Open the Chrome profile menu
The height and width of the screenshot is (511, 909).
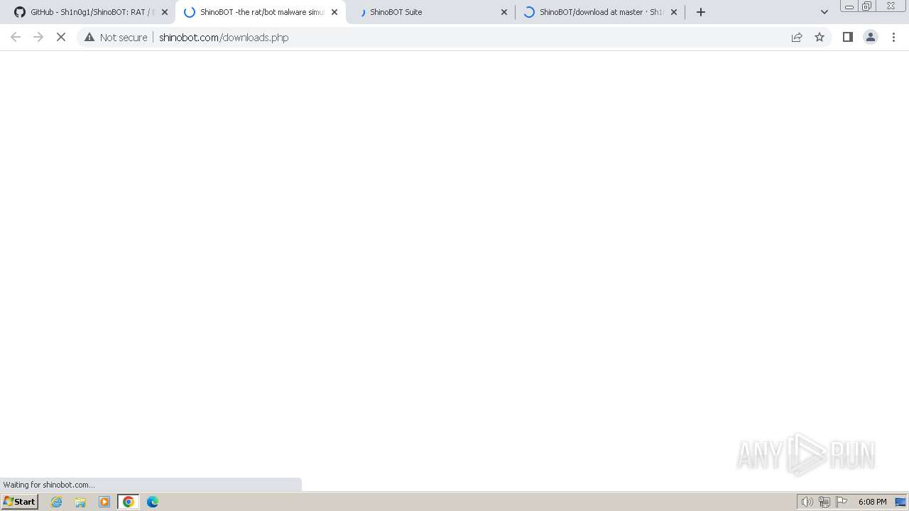click(x=871, y=37)
